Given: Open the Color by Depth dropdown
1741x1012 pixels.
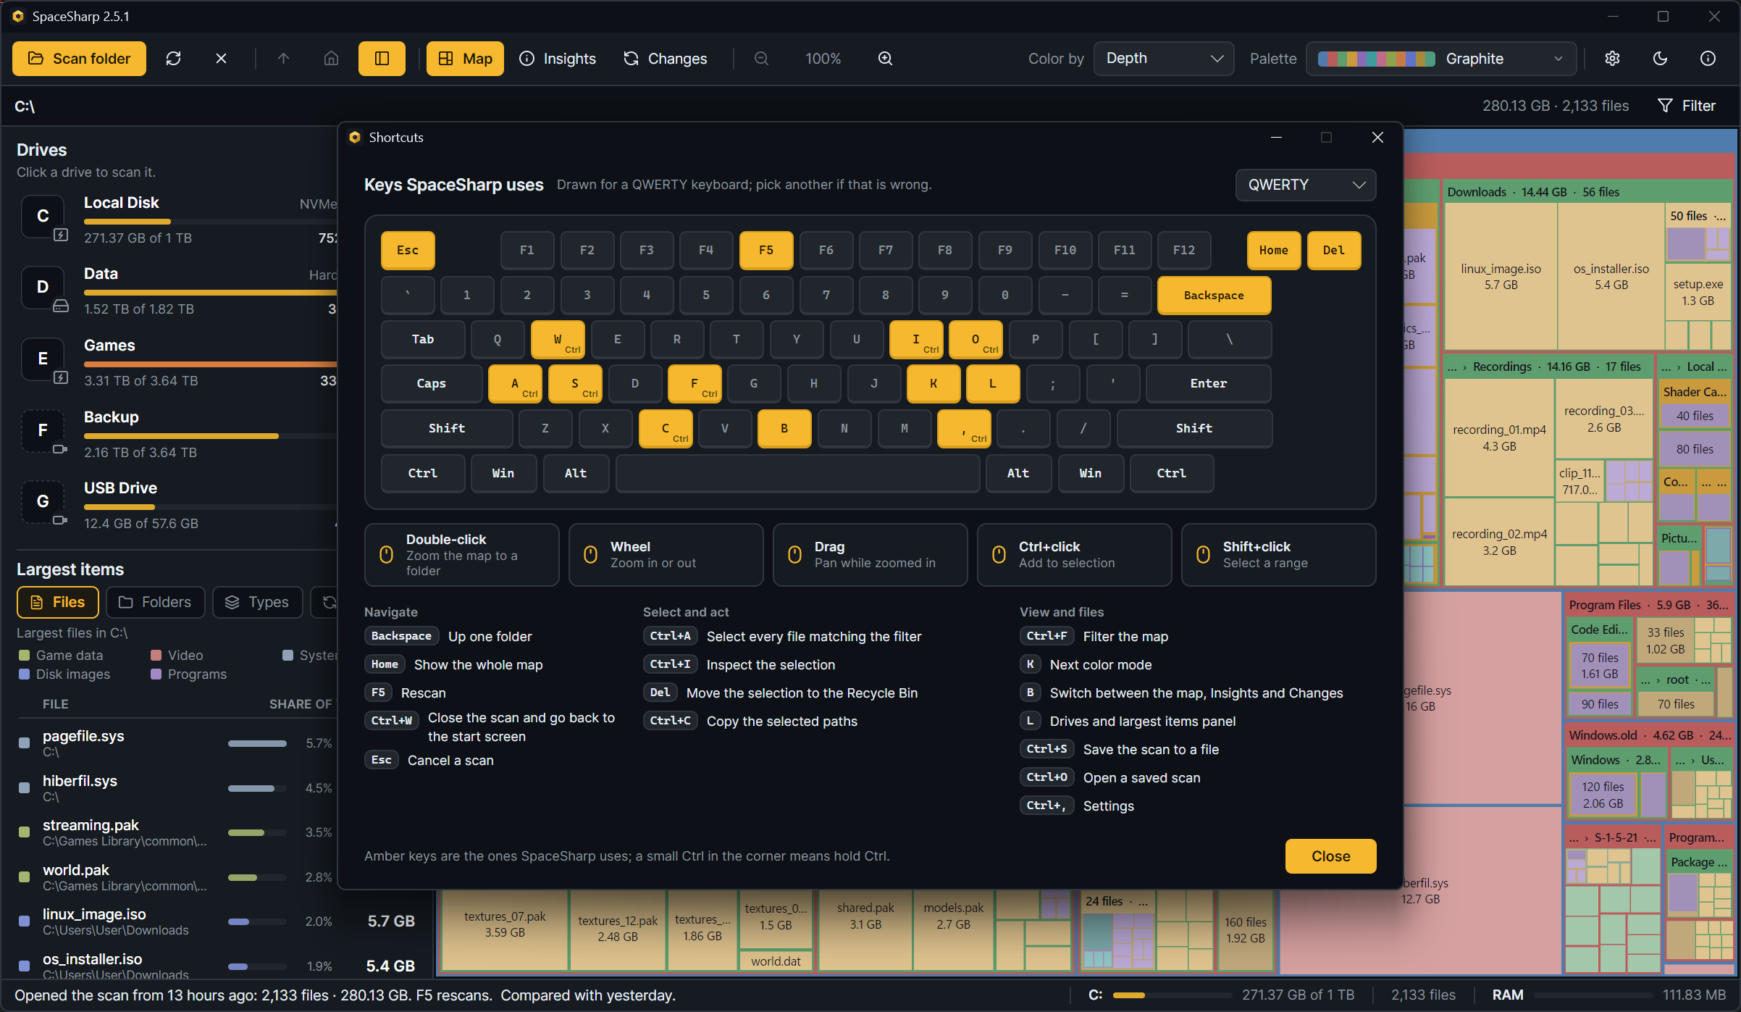Looking at the screenshot, I should 1164,59.
